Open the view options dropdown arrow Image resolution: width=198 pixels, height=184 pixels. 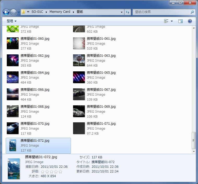(172, 21)
